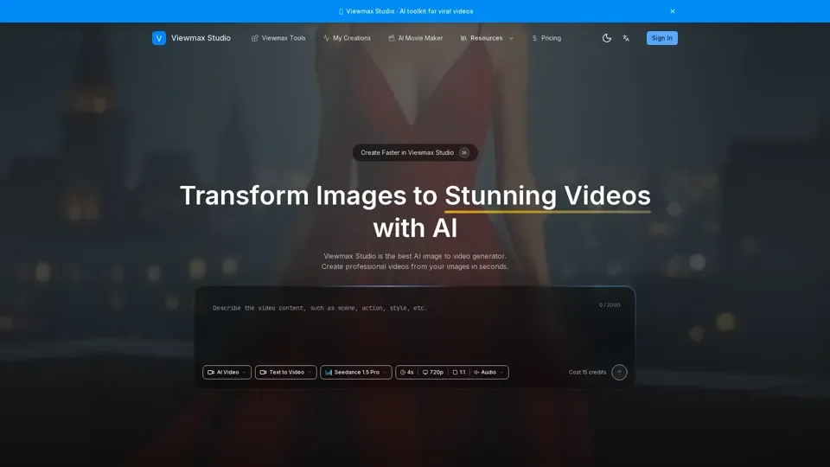The image size is (830, 467).
Task: Change the 720p resolution setting
Action: coord(433,372)
